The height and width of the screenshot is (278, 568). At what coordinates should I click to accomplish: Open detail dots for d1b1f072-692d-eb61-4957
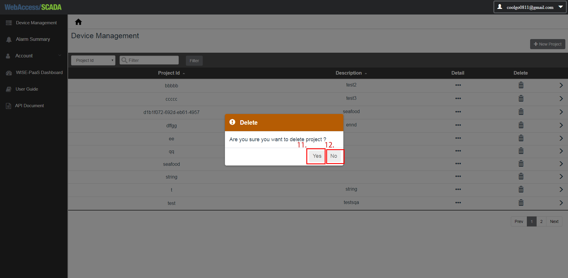458,112
